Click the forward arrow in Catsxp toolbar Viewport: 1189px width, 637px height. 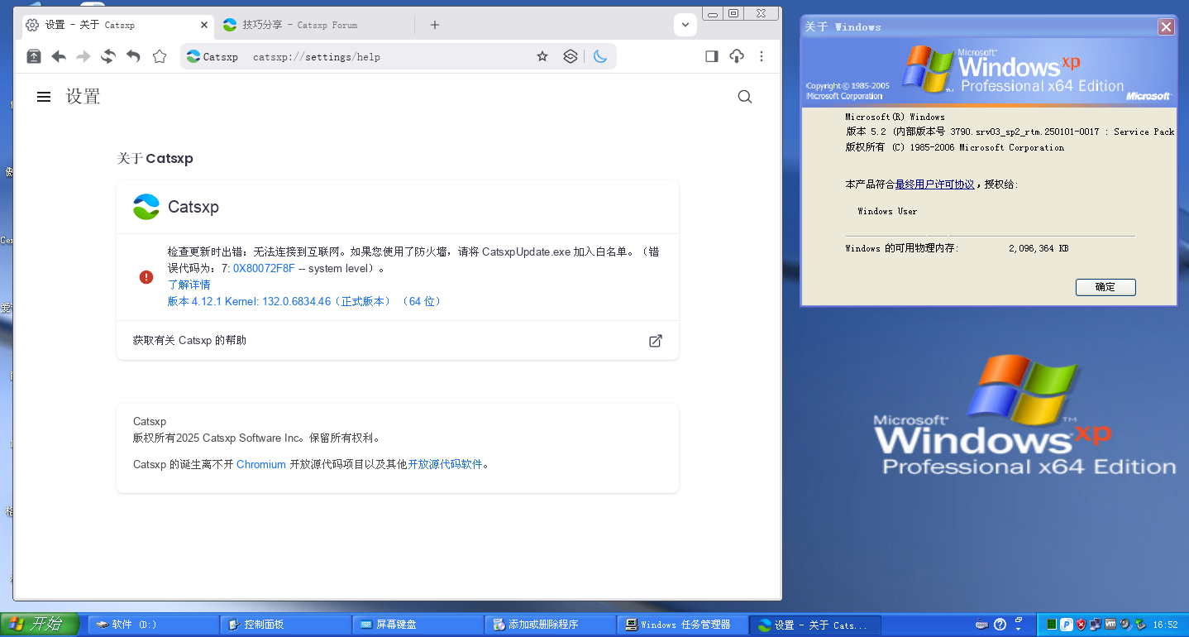[83, 56]
